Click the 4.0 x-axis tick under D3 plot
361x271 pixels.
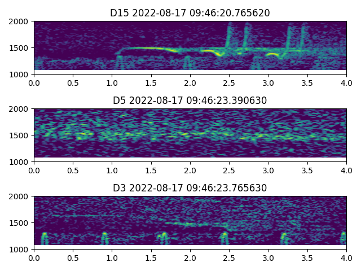click(346, 257)
